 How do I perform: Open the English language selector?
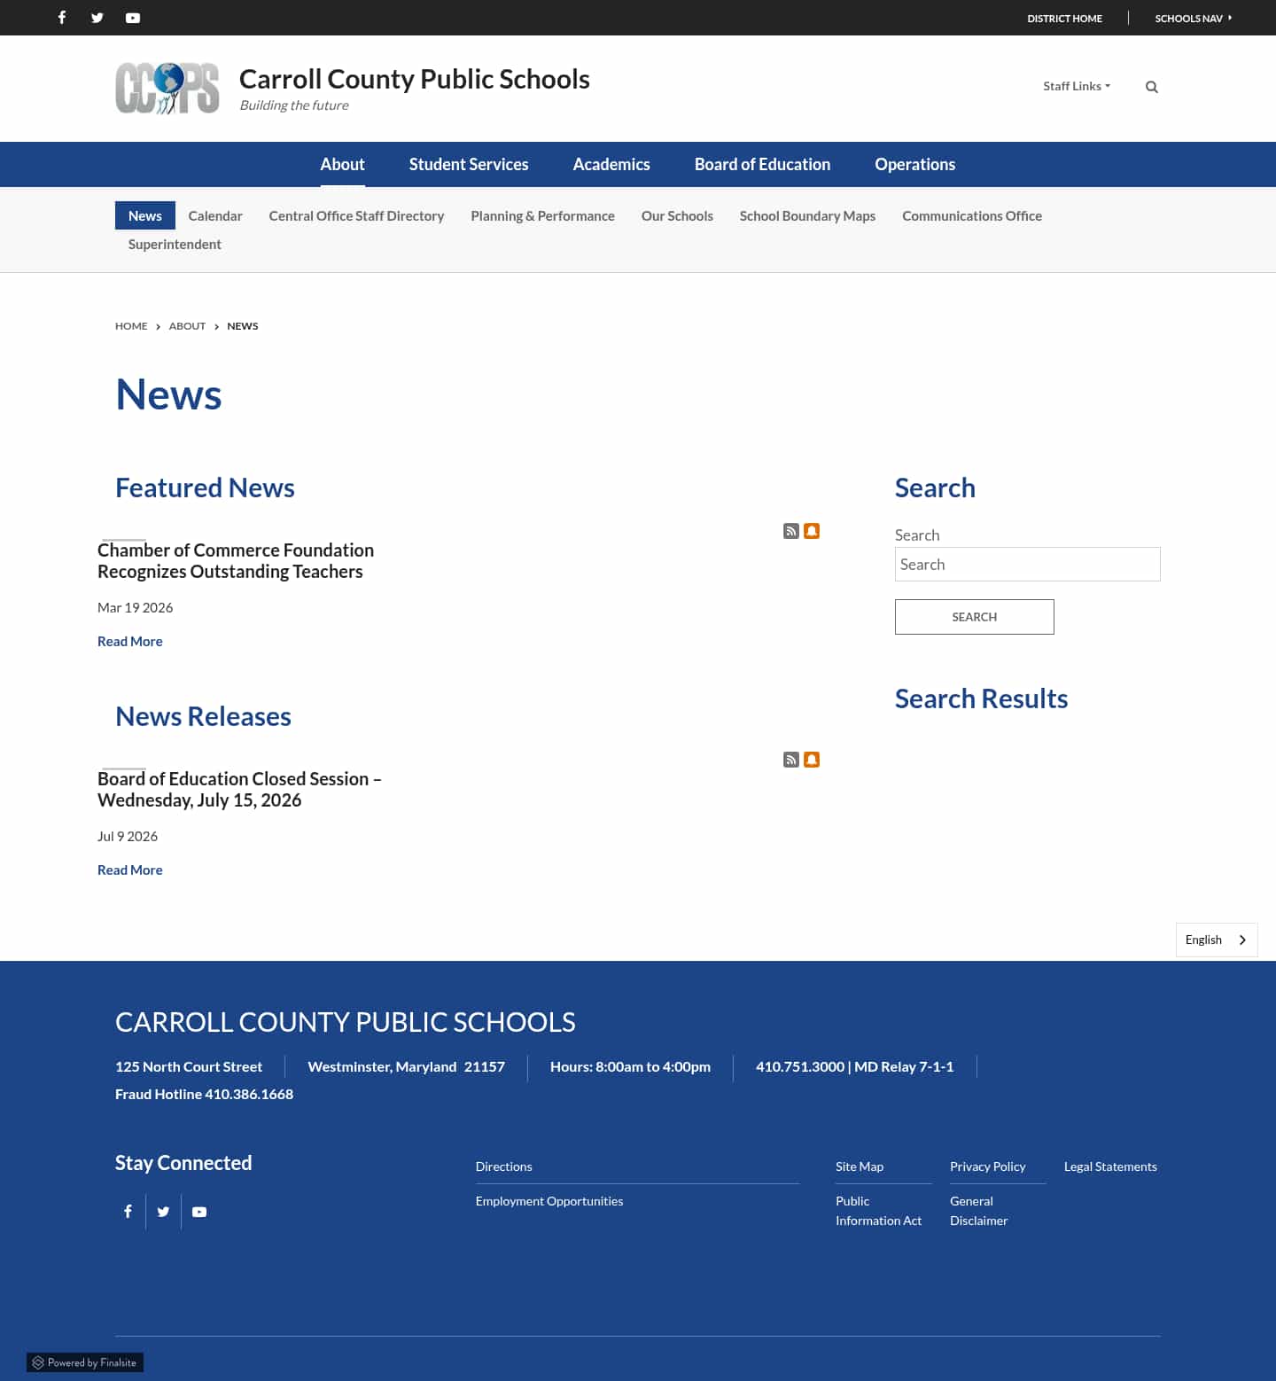click(1217, 940)
